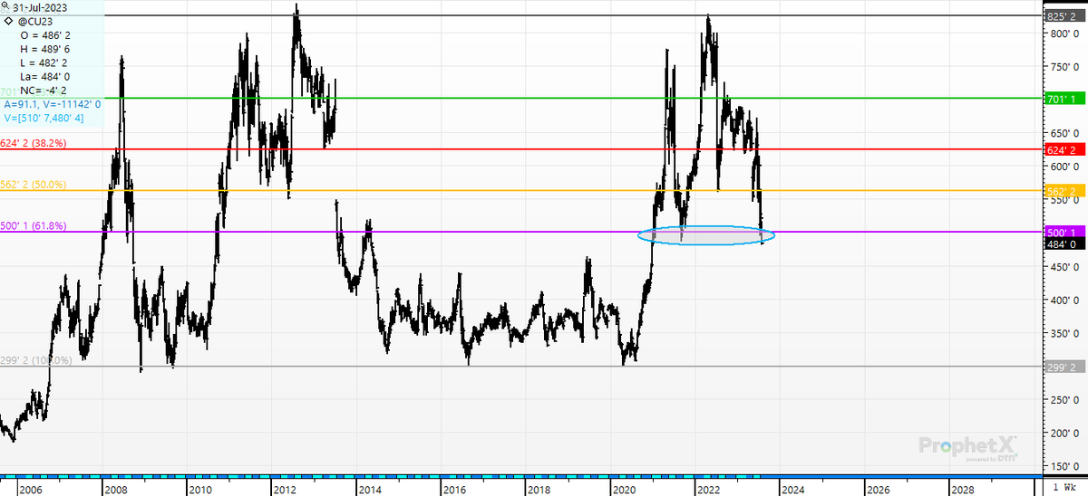The height and width of the screenshot is (496, 1088).
Task: Select the 562' 2 (50.0%) retracement label
Action: tap(34, 185)
